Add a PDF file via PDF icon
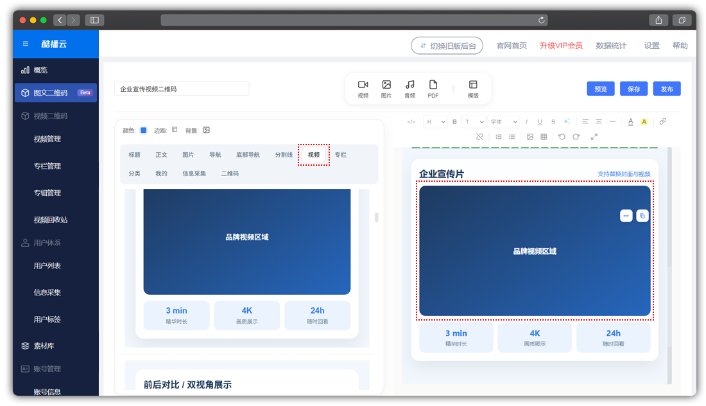Viewport: 706px width, 406px height. pyautogui.click(x=433, y=88)
